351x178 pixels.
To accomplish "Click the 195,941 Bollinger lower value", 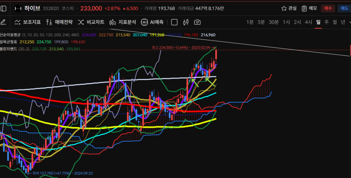I will click(x=73, y=49).
